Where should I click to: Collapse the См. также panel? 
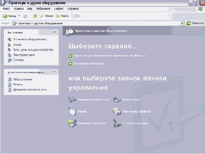pyautogui.click(x=55, y=32)
